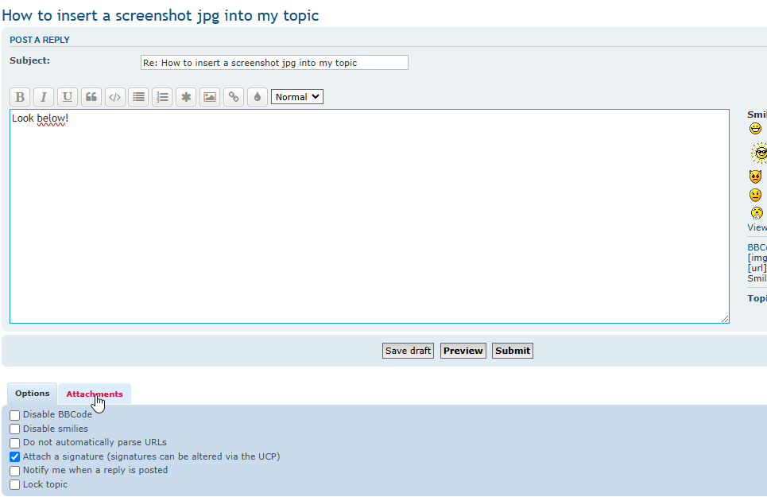Insert image tag using picture icon
Viewport: 767px width, 497px height.
point(210,97)
